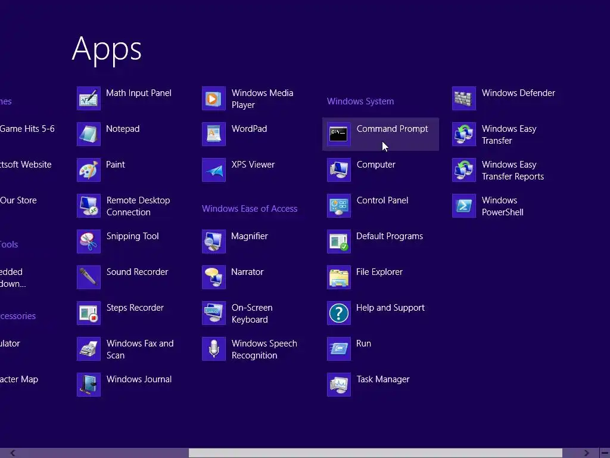This screenshot has height=458, width=610.
Task: Click the Snipping Tool label text
Action: point(133,236)
